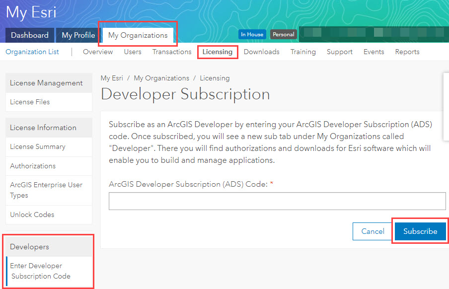
Task: Open the Users sub tab
Action: point(133,52)
